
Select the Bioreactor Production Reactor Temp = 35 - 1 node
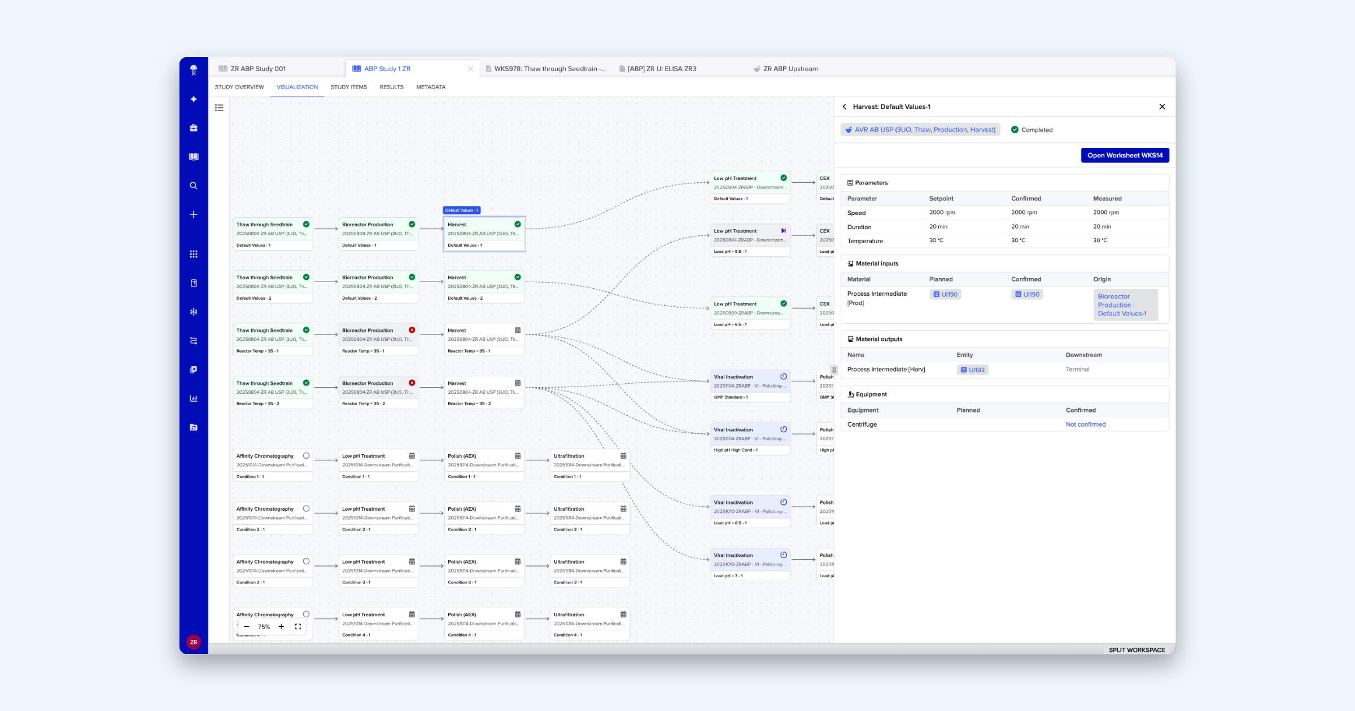click(378, 340)
